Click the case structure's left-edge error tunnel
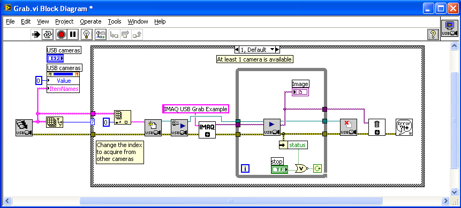Screen dimensions: 461x208 point(93,134)
